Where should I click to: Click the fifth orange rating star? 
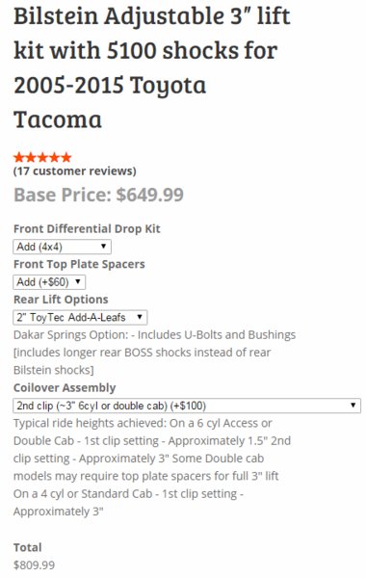(65, 158)
